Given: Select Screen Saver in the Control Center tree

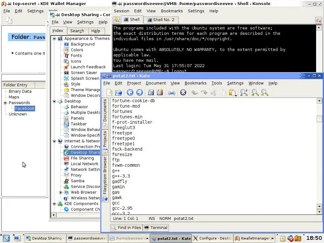Looking at the screenshot, I should tap(84, 73).
